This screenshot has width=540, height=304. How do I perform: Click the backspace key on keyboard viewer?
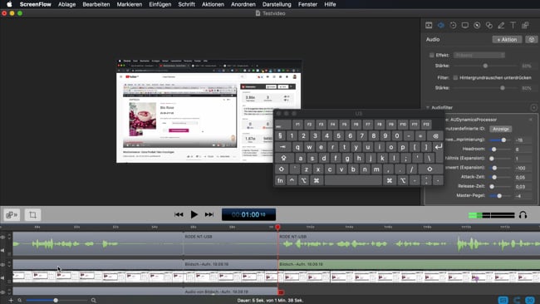click(x=435, y=136)
